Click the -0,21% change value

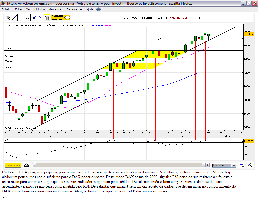click(186, 18)
